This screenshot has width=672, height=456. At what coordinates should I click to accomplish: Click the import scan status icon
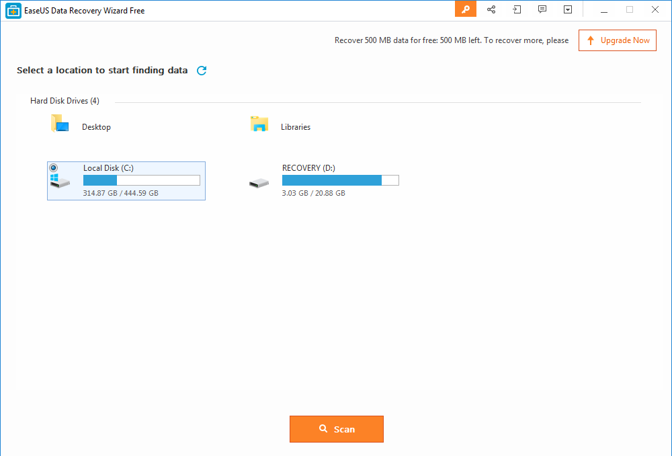click(x=517, y=9)
